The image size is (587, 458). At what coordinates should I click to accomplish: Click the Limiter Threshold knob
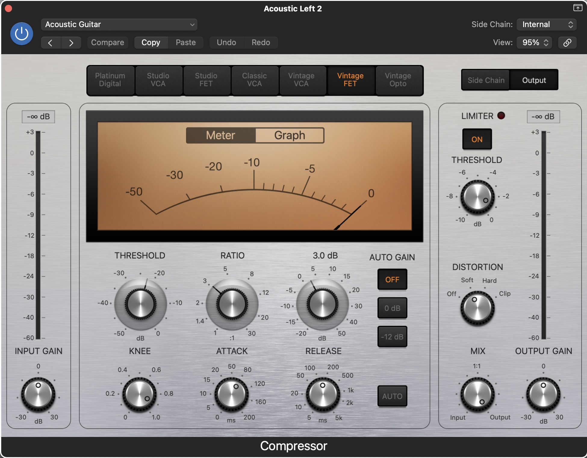click(477, 197)
